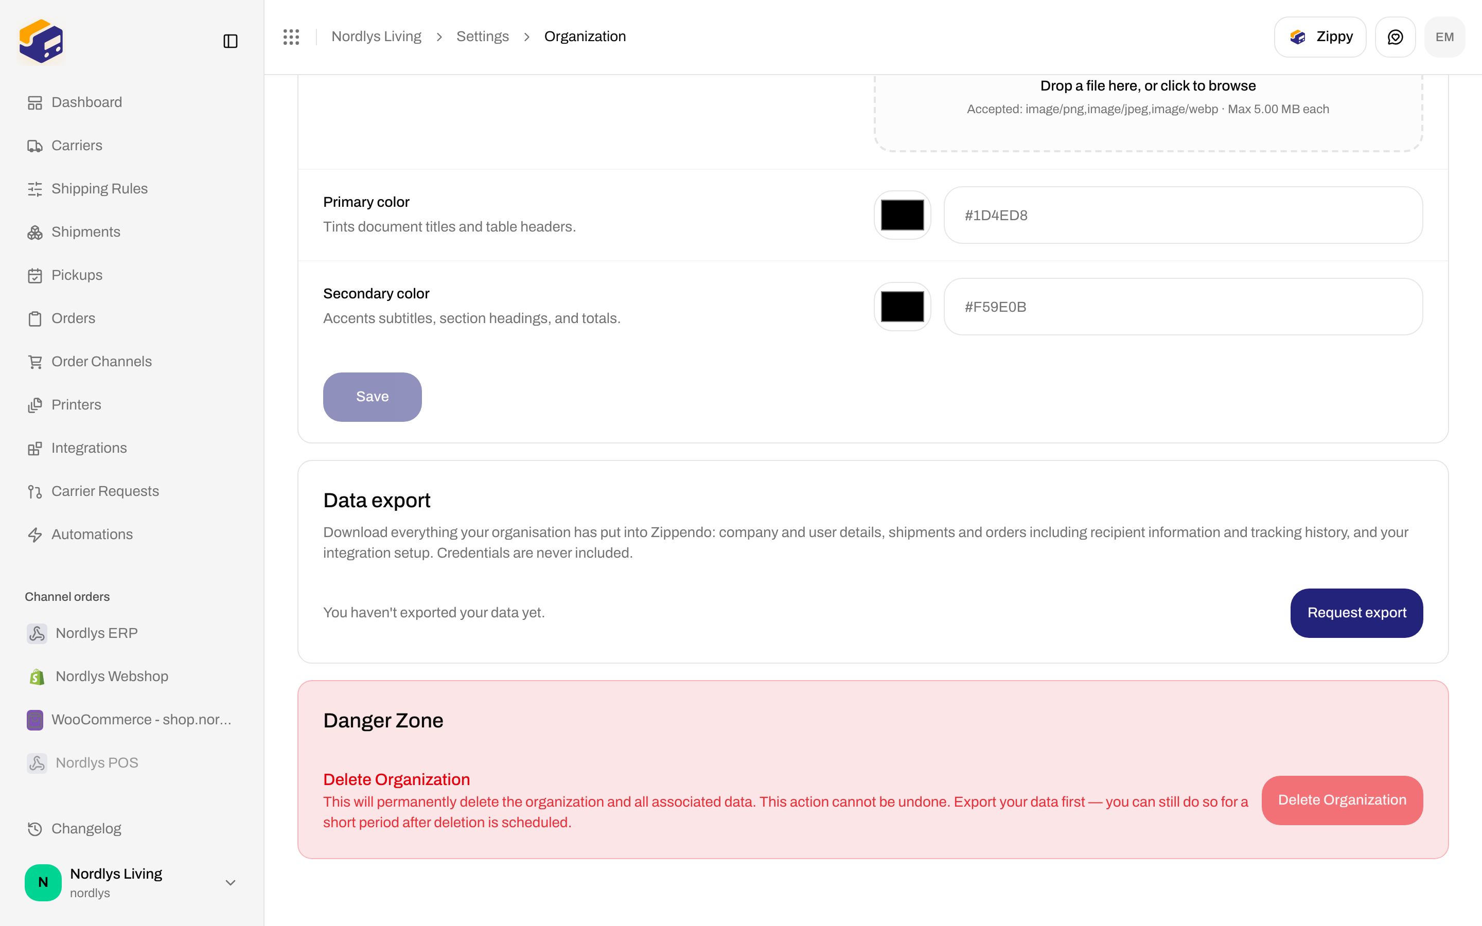Open the Primary color swatch picker
The width and height of the screenshot is (1482, 926).
902,215
